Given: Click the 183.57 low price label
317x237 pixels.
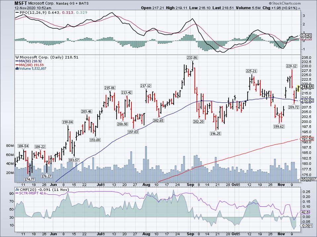Looking at the screenshot, I should pyautogui.click(x=74, y=160).
